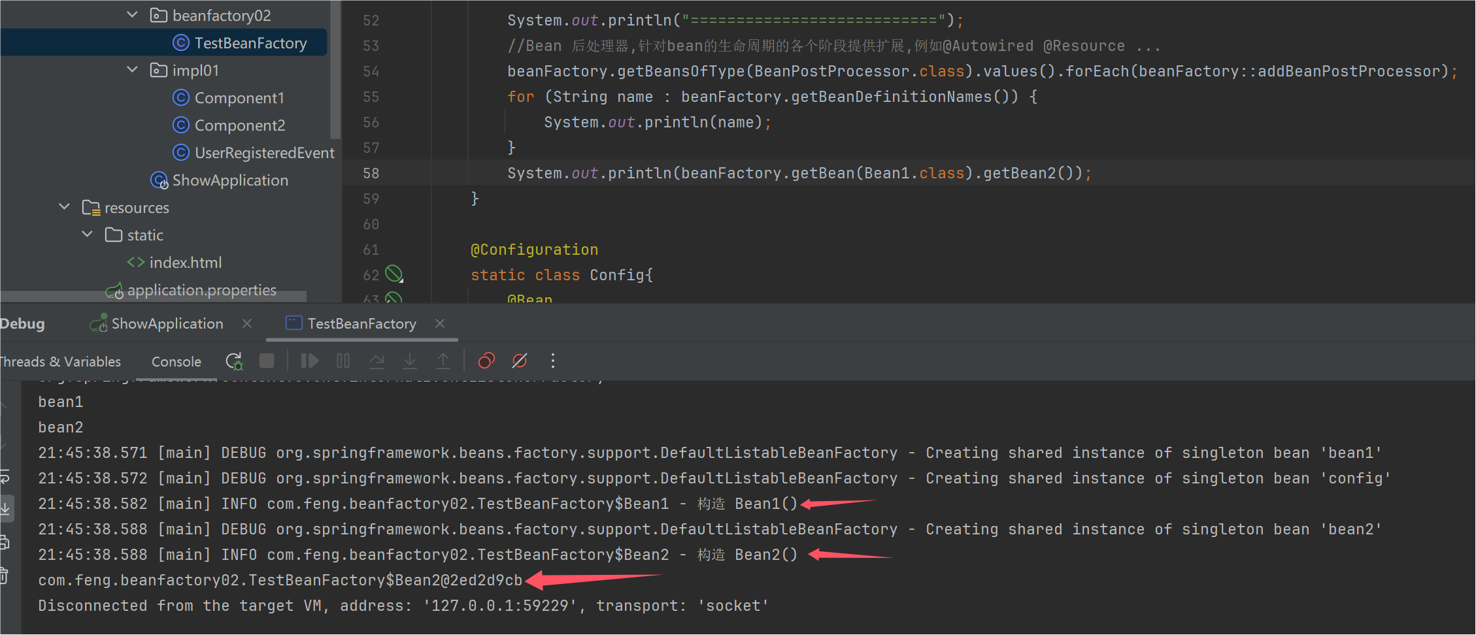The image size is (1476, 635).
Task: Click the 21:45:38.572 'config' console line
Action: tap(714, 478)
